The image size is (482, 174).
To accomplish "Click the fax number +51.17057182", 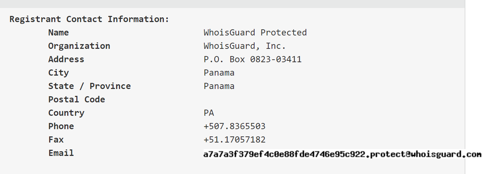I will click(234, 140).
